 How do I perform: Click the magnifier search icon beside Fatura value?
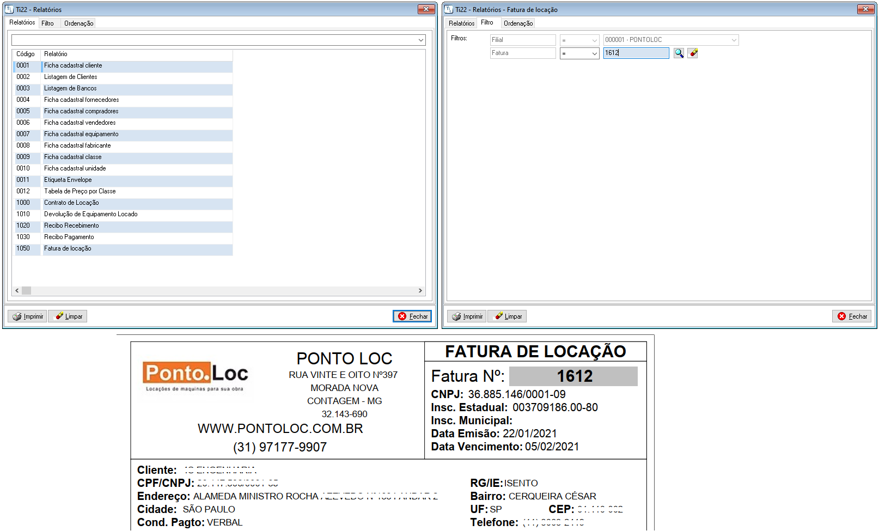[x=679, y=53]
